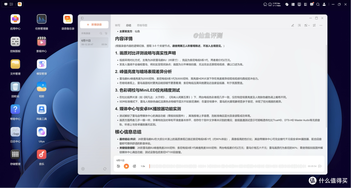Open the 文件管理 desktop icon
Screen dimensions: 351x188
point(15,64)
